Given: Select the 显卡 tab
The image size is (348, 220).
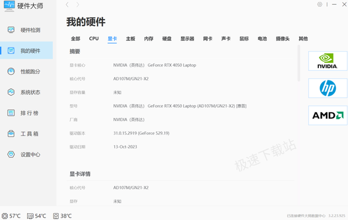Looking at the screenshot, I should pyautogui.click(x=113, y=39).
